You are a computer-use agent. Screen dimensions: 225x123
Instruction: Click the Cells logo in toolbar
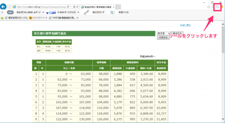tap(10, 13)
